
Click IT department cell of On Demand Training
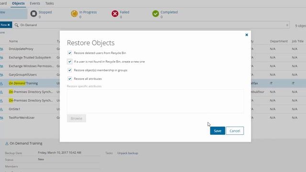[271, 83]
